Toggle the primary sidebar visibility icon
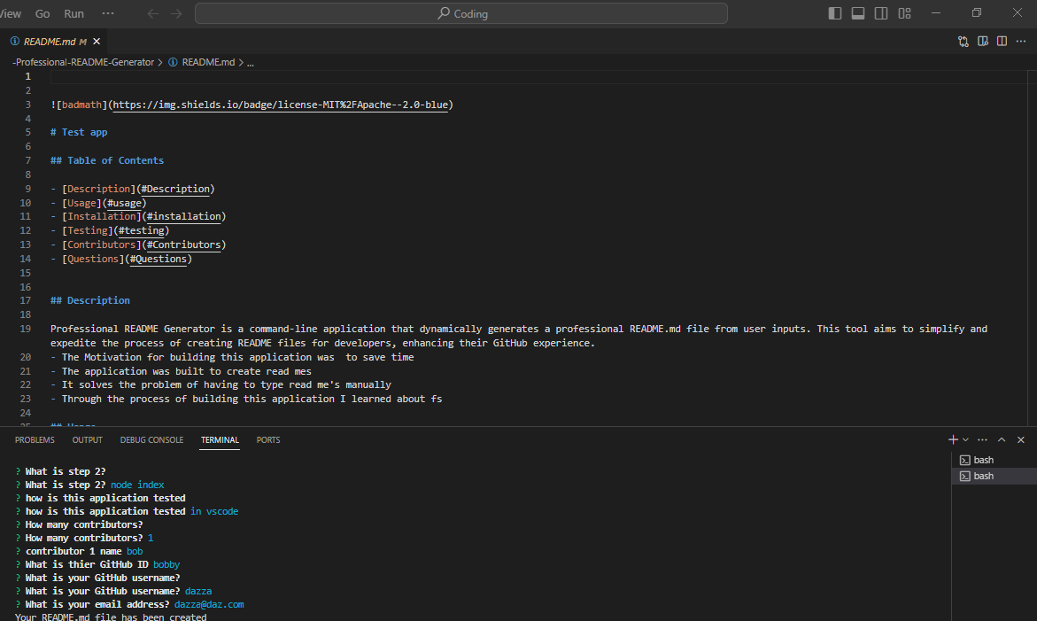The width and height of the screenshot is (1037, 621). tap(833, 13)
